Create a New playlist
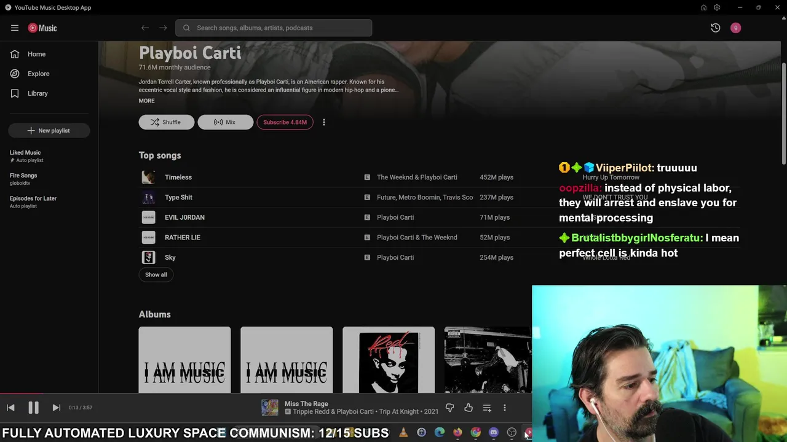The height and width of the screenshot is (442, 787). 49,131
